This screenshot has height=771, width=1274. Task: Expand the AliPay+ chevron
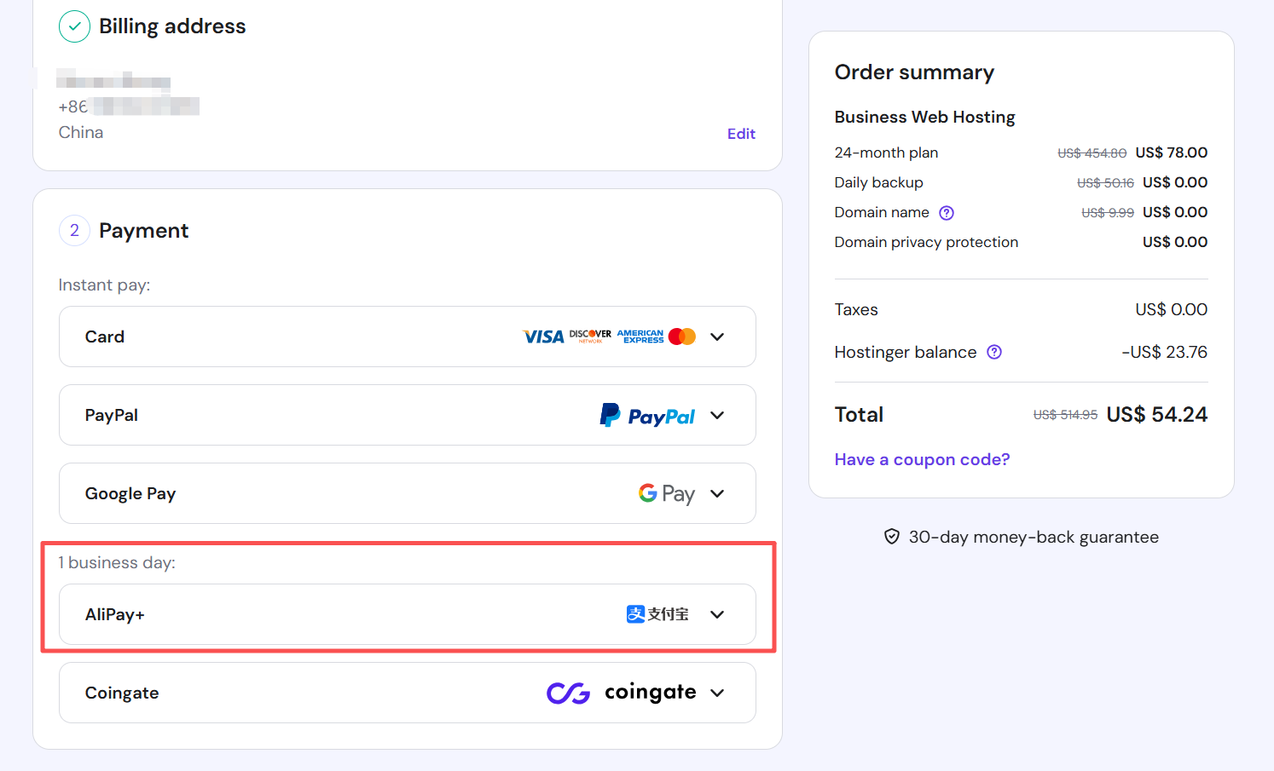coord(717,615)
